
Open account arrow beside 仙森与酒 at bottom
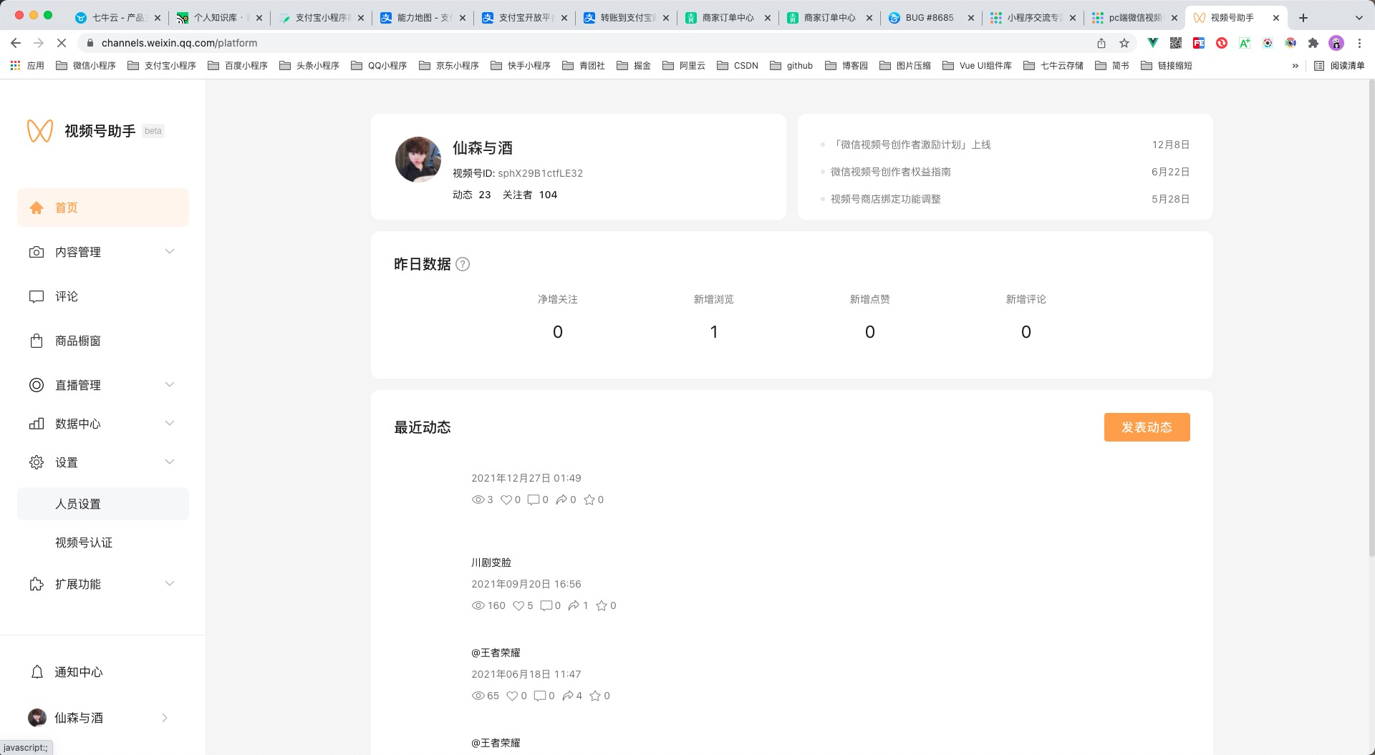[x=165, y=718]
